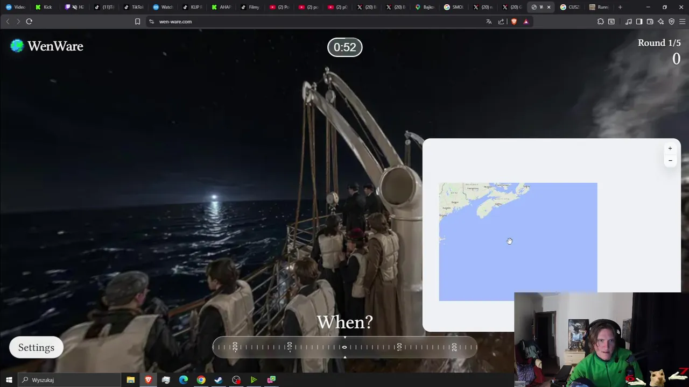Bookmark this page icon
Image resolution: width=689 pixels, height=387 pixels.
point(137,21)
